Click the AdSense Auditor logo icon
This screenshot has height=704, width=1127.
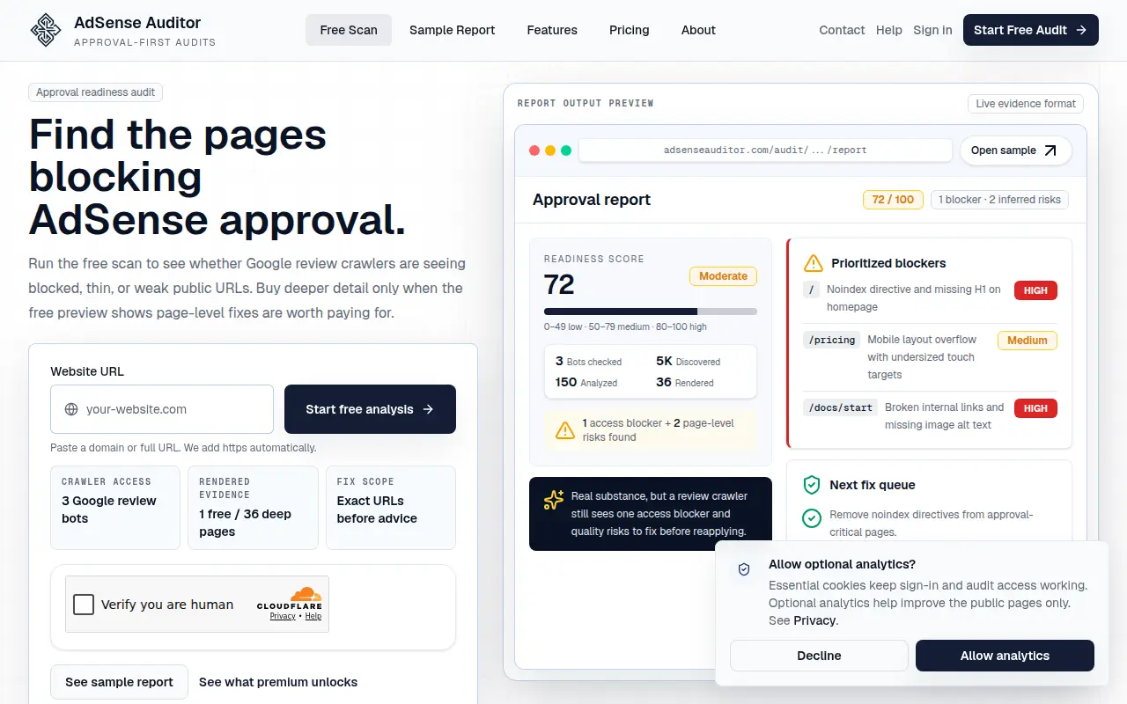pos(46,30)
